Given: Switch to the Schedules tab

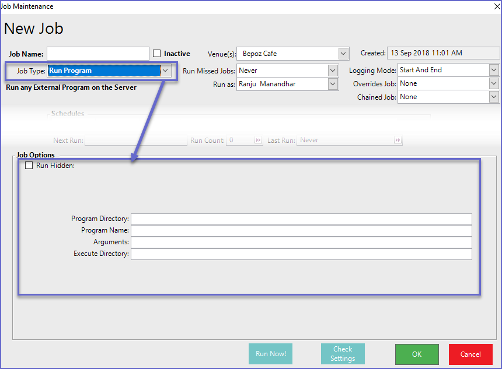Looking at the screenshot, I should 68,114.
